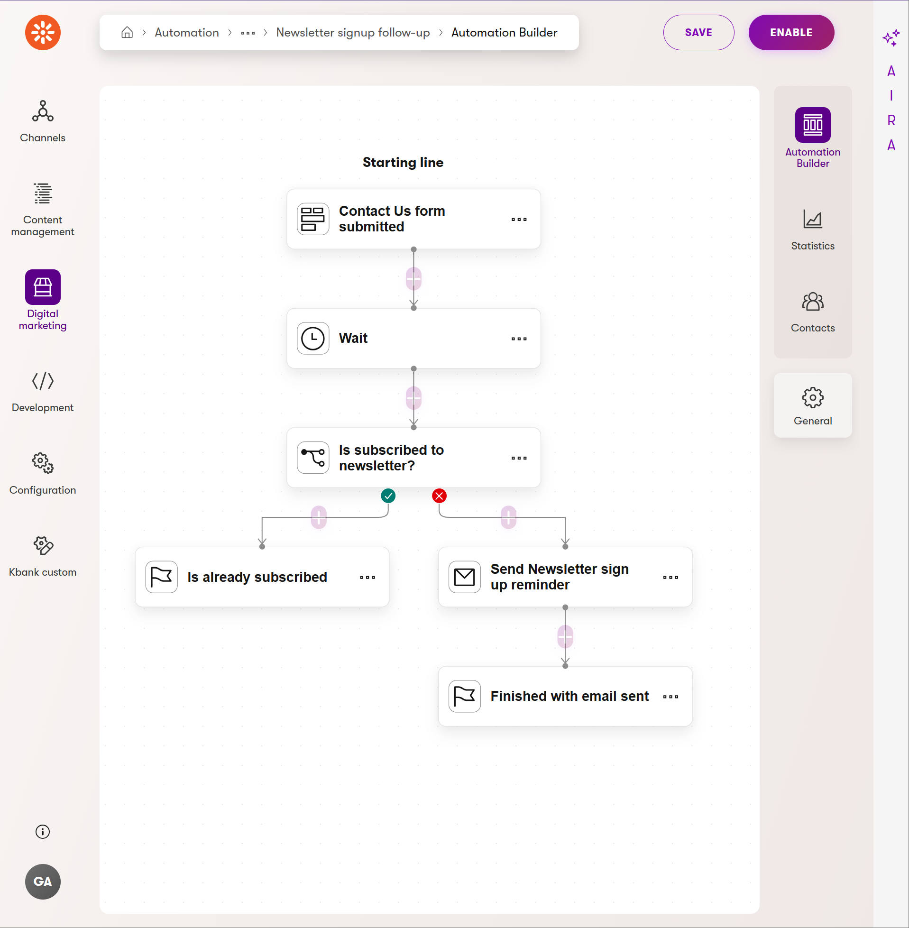Image resolution: width=909 pixels, height=928 pixels.
Task: Open the General settings tab
Action: click(x=813, y=405)
